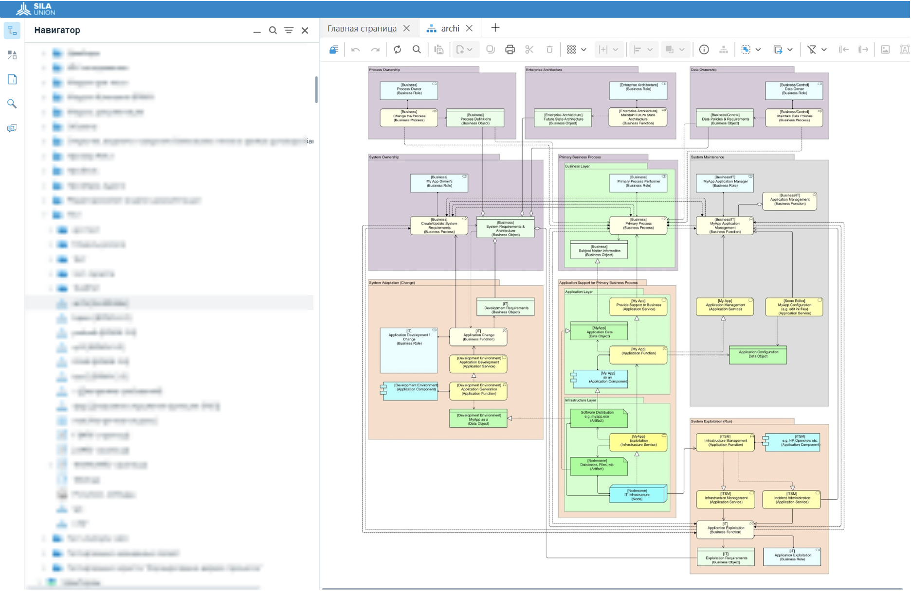Expand the clear filter dropdown arrow
Viewport: 911px width, 592px height.
(824, 50)
